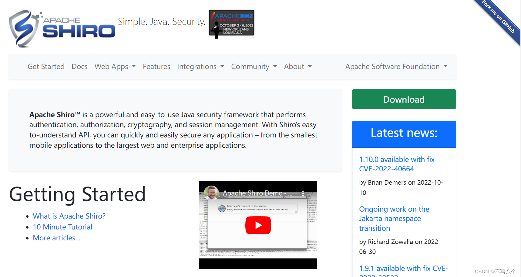The image size is (521, 277).
Task: Expand the Apache Software Foundation dropdown
Action: [396, 67]
